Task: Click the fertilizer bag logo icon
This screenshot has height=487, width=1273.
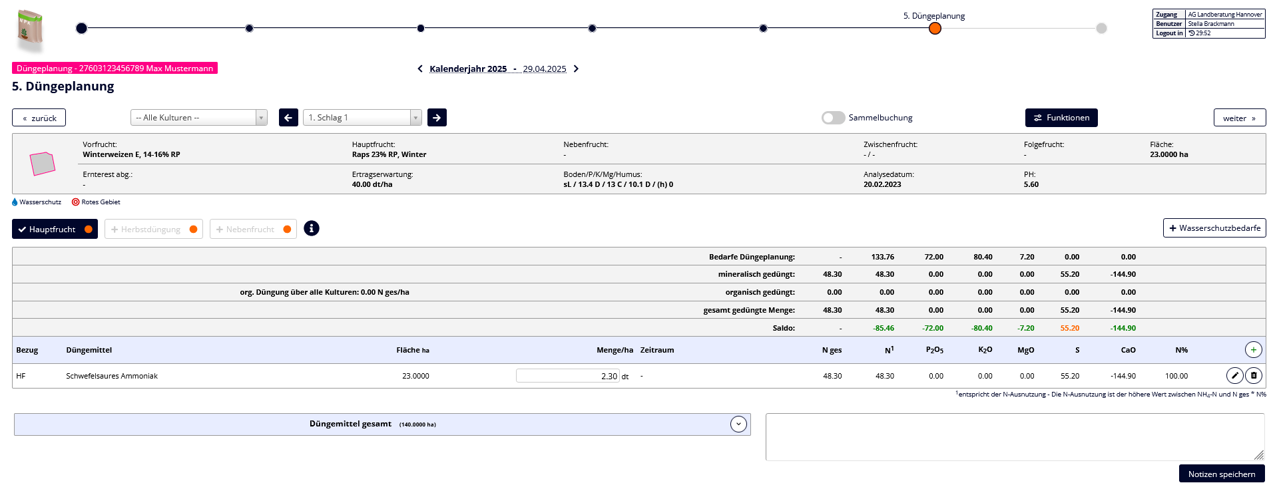Action: pos(30,29)
